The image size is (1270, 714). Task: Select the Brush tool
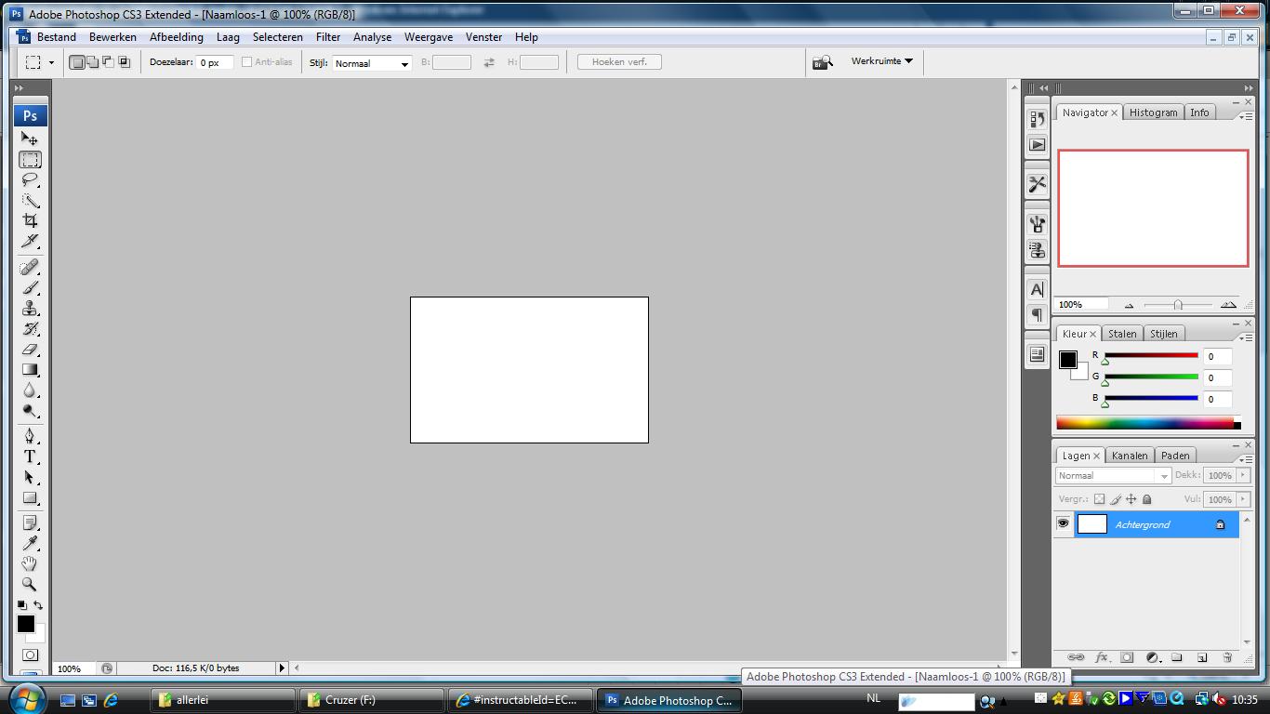click(x=30, y=288)
